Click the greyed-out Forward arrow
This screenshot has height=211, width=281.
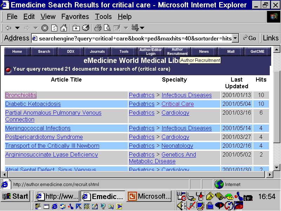point(27,28)
